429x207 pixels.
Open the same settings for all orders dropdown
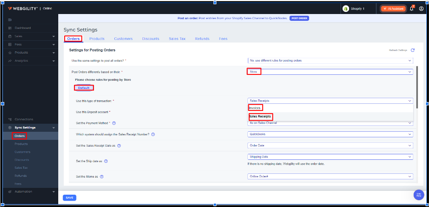point(330,60)
